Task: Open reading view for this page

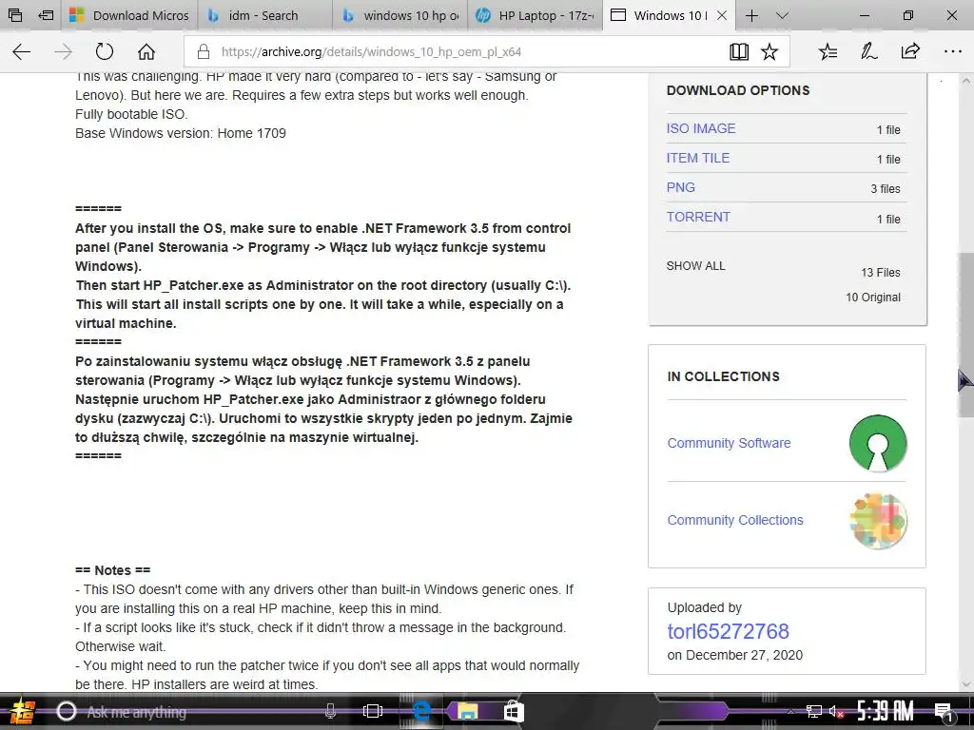Action: click(x=738, y=51)
